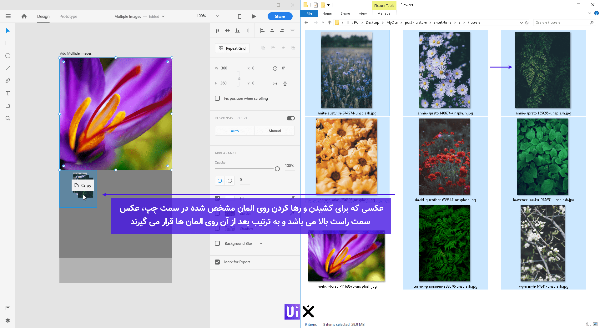Toggle the aspect ratio lock icon

[x=239, y=78]
